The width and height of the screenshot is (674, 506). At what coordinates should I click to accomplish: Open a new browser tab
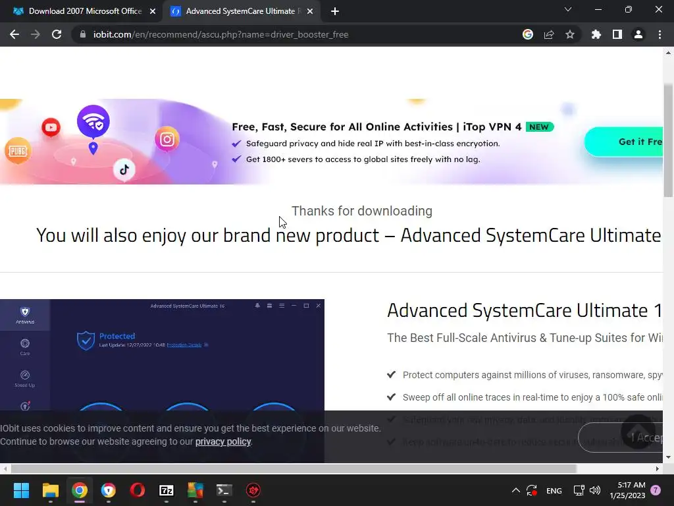335,11
